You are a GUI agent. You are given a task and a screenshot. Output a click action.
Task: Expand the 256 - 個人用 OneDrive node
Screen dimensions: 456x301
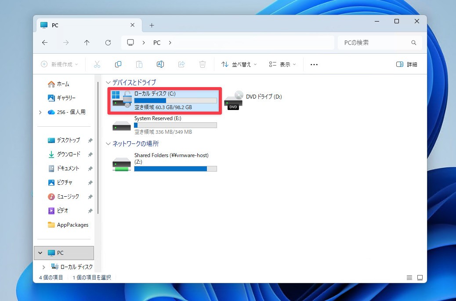(40, 112)
